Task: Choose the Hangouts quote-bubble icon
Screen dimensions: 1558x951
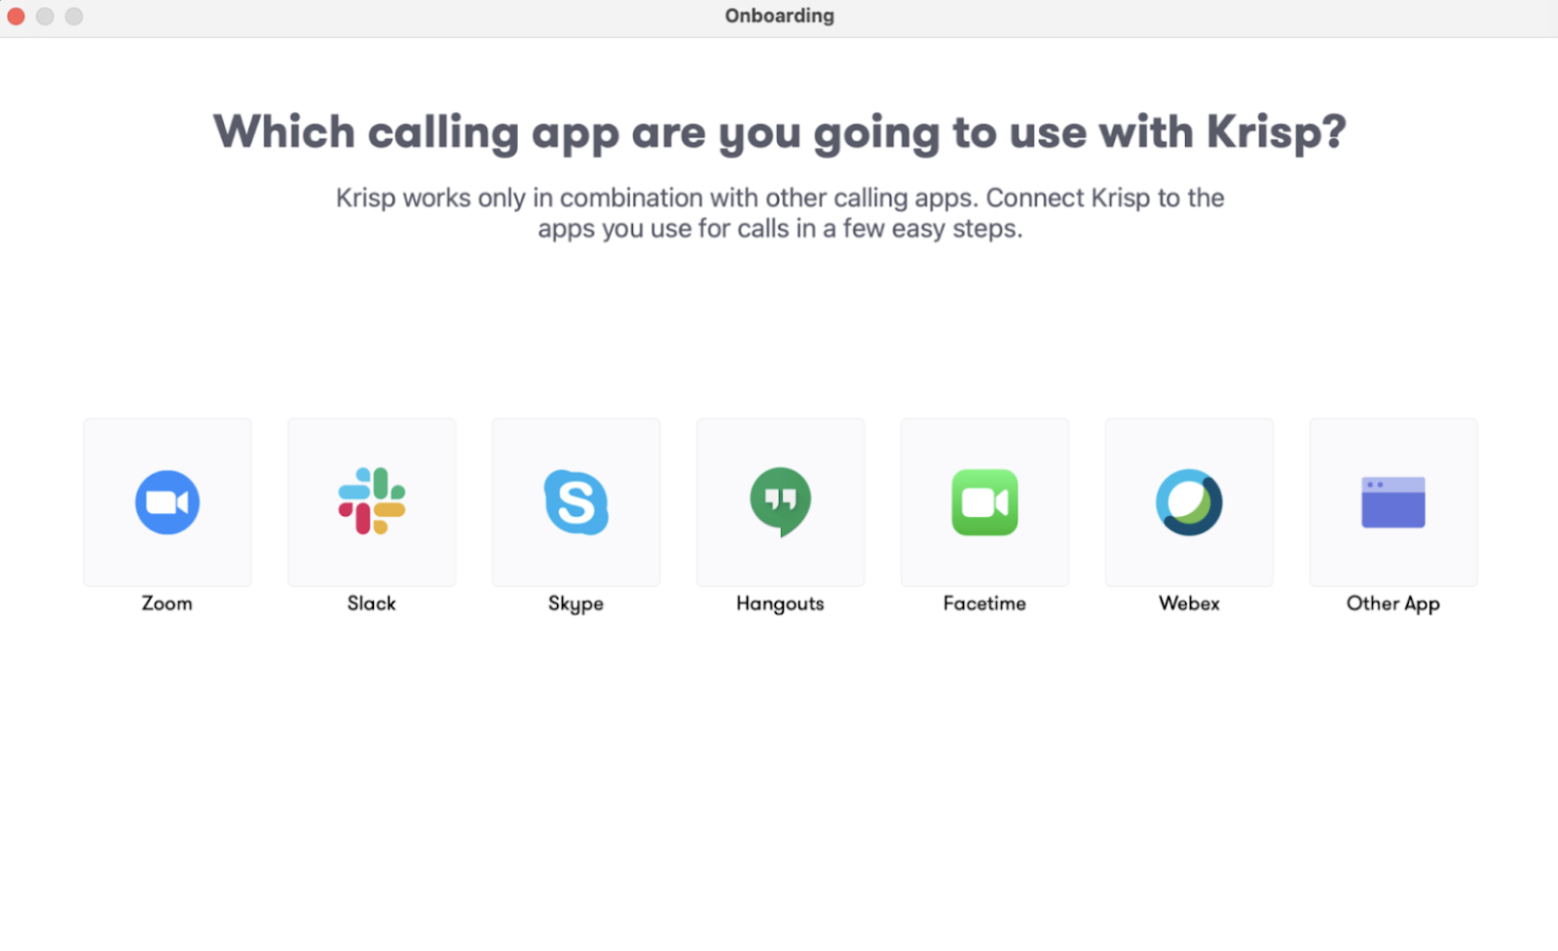Action: [780, 502]
